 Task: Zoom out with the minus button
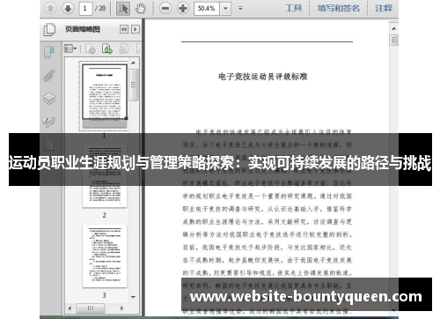(x=165, y=8)
